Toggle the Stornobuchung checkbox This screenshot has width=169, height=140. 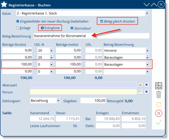tap(72, 28)
